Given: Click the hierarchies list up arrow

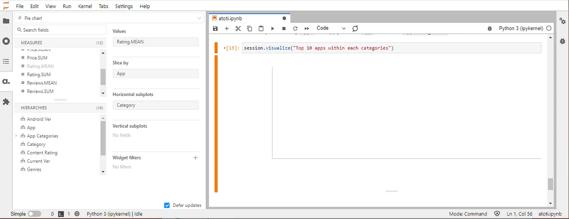Looking at the screenshot, I should click(x=103, y=118).
